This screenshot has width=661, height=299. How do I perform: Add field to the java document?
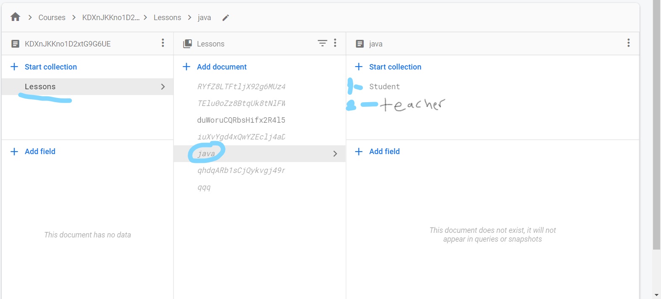pyautogui.click(x=377, y=152)
